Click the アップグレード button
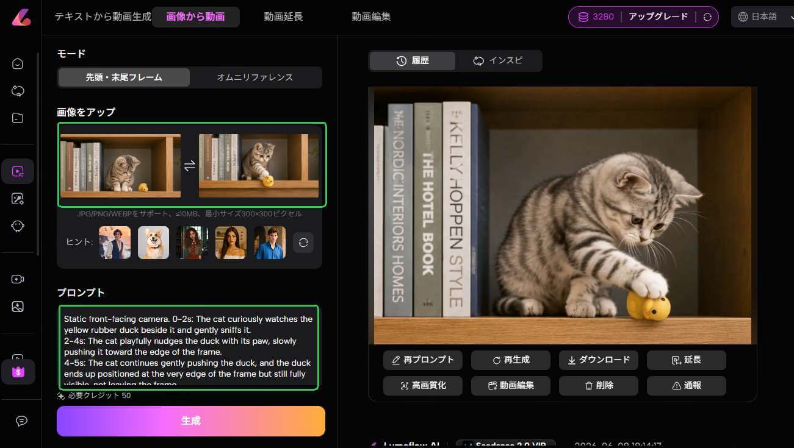Viewport: 794px width, 448px height. click(x=658, y=17)
